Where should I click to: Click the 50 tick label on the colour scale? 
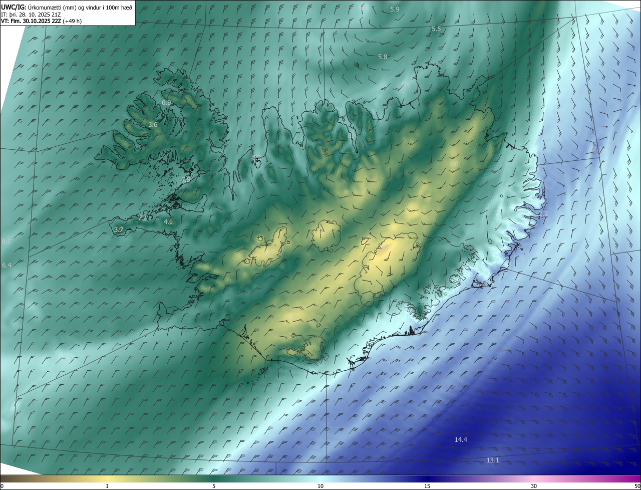(x=637, y=486)
